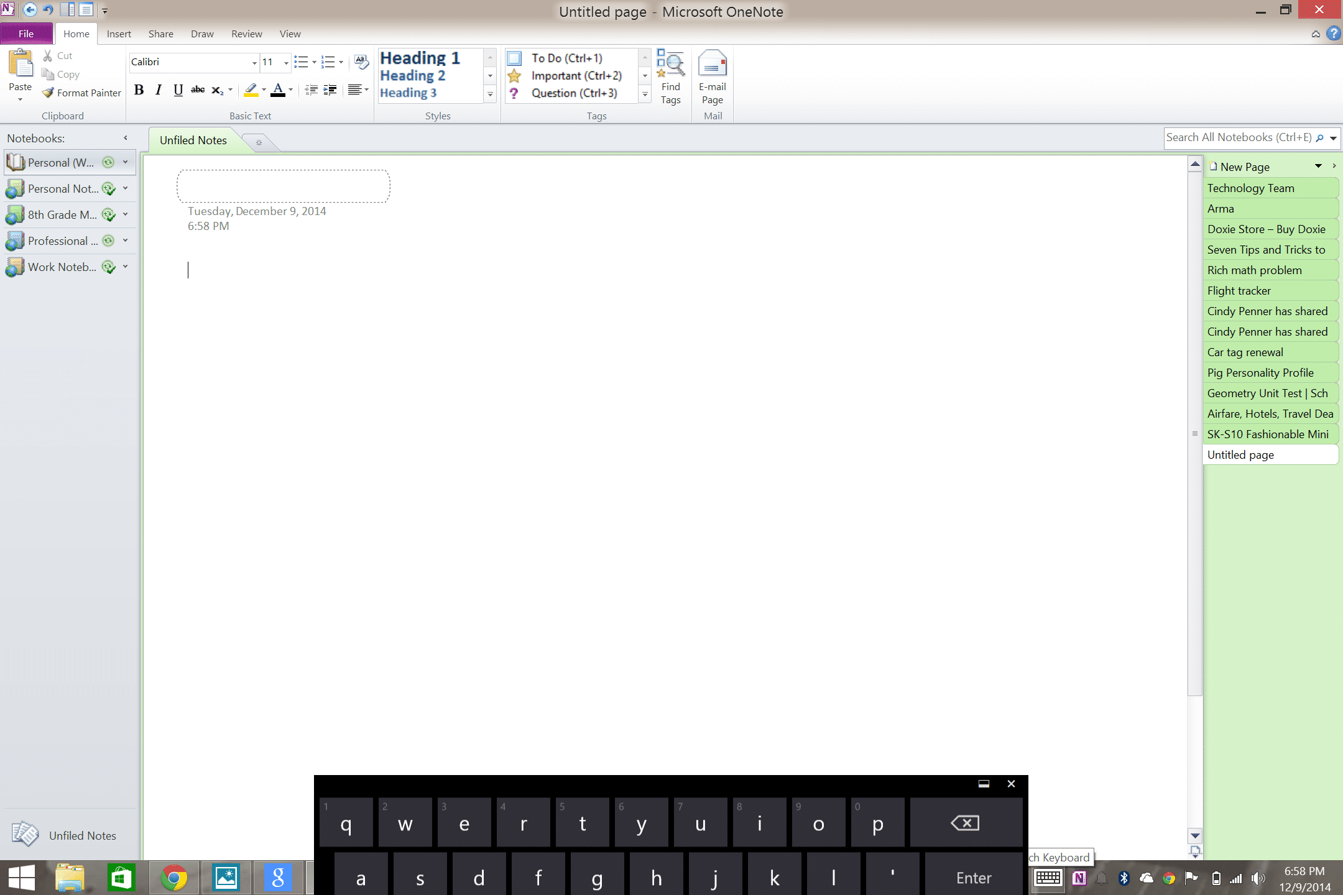
Task: Expand the Styles gallery
Action: click(490, 94)
